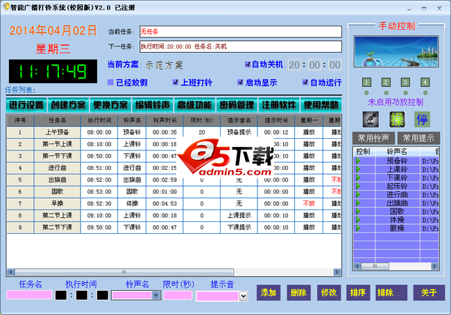Viewport: 451px width, 315px height.
Task: Click the 删除 delete button
Action: (x=298, y=293)
